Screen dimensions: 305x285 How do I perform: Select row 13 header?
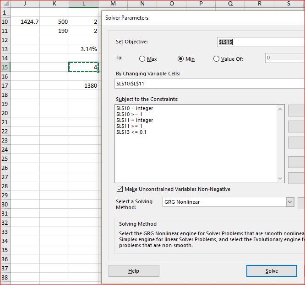click(x=5, y=49)
